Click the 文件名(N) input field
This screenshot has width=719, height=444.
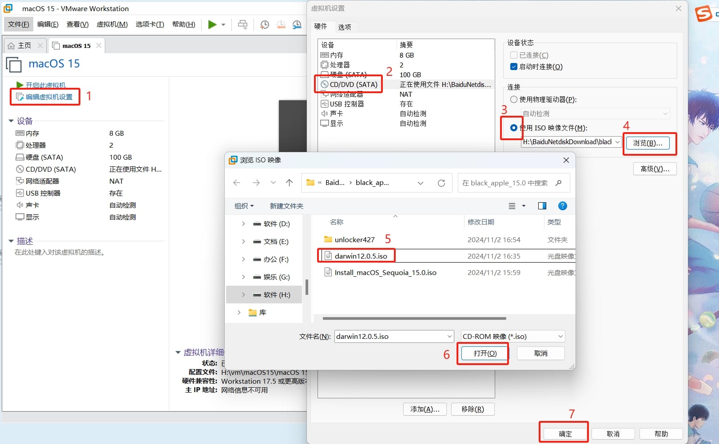click(x=394, y=336)
